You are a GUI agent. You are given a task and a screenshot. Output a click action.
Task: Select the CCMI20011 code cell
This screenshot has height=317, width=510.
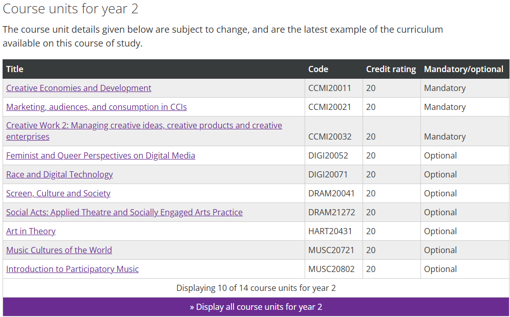click(334, 88)
